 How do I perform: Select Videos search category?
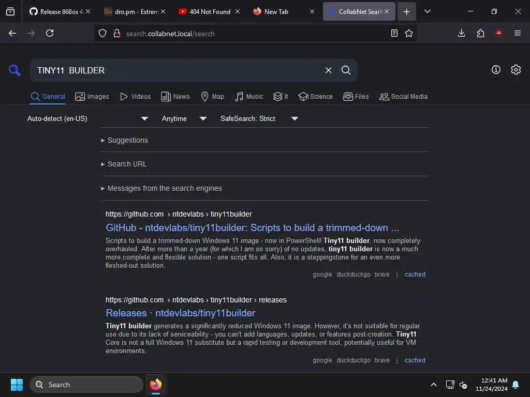tap(135, 97)
